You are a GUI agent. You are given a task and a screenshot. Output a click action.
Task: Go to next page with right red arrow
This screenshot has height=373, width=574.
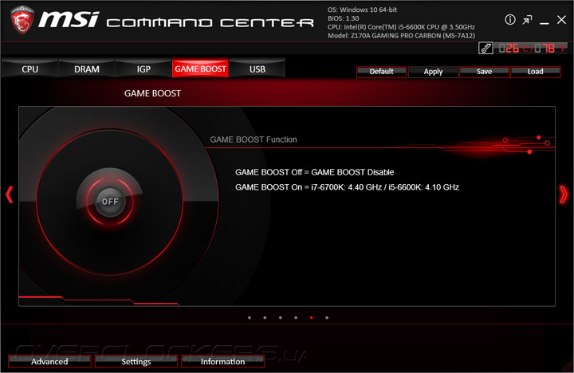(x=564, y=194)
